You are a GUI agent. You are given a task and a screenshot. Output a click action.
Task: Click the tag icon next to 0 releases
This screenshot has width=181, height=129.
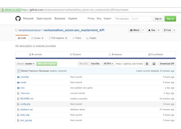click(x=110, y=55)
